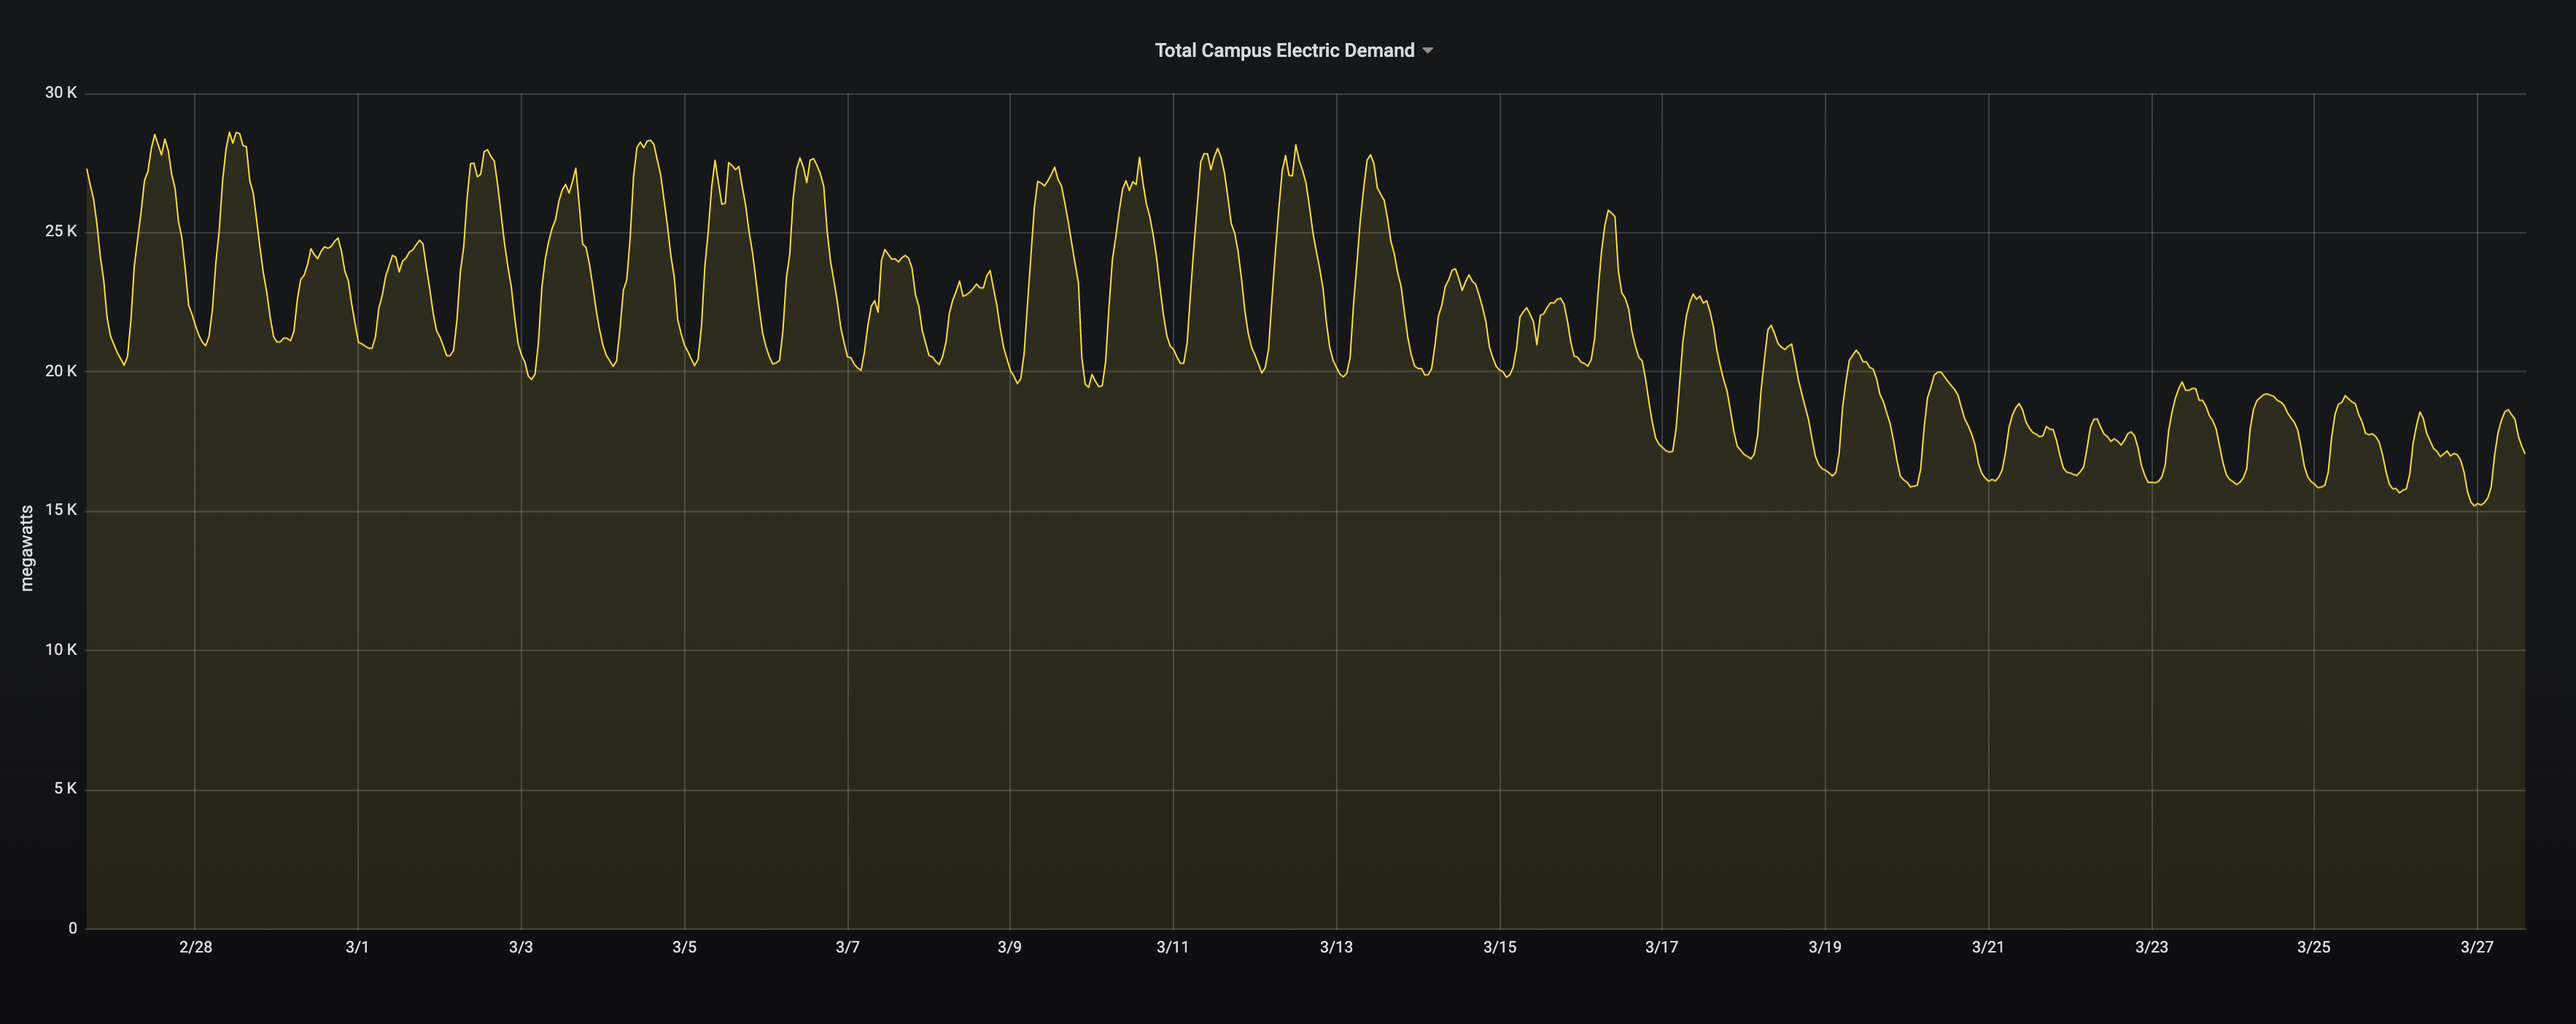The image size is (2576, 1024).
Task: Open the panel title dropdown caret
Action: (1428, 51)
